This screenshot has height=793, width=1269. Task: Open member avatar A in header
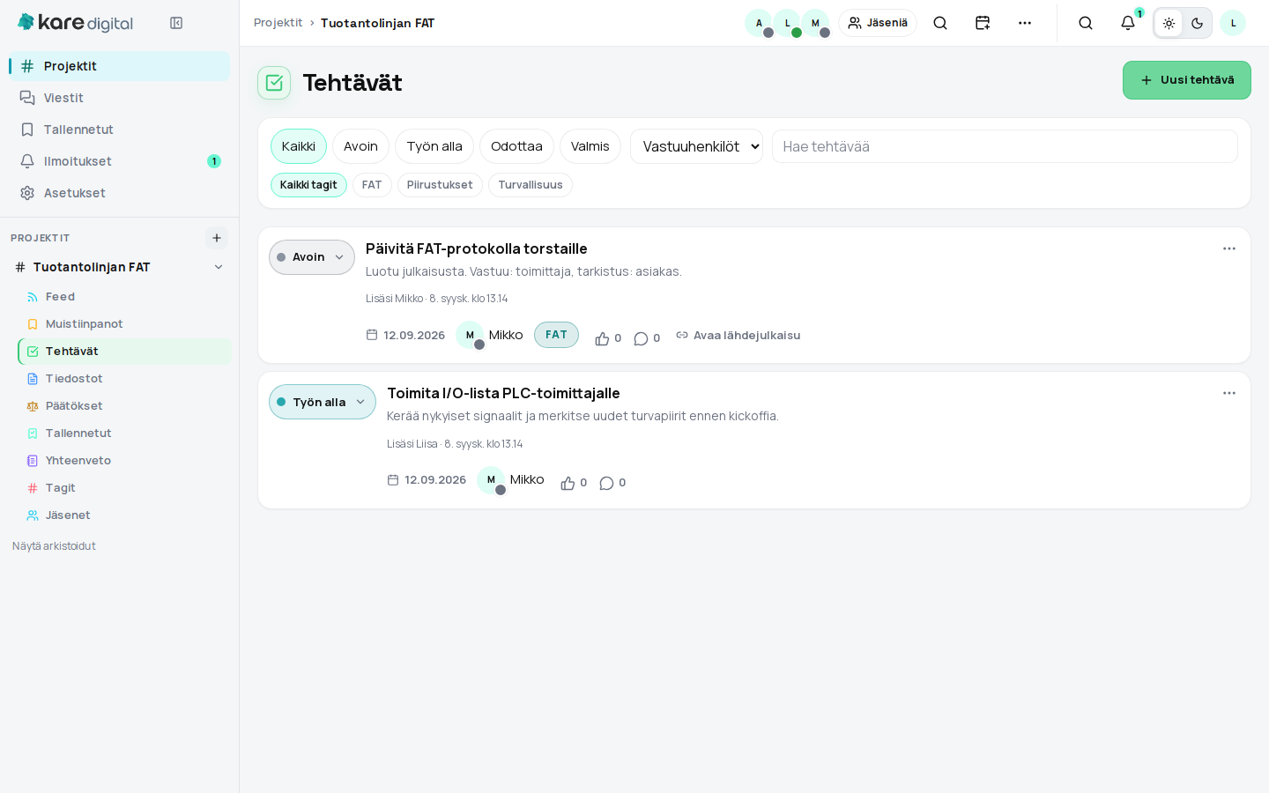[759, 23]
